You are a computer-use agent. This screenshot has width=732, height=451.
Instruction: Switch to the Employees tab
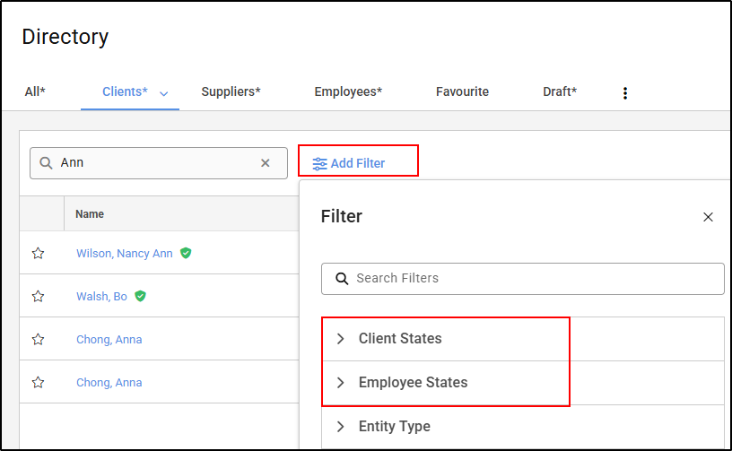pos(348,91)
